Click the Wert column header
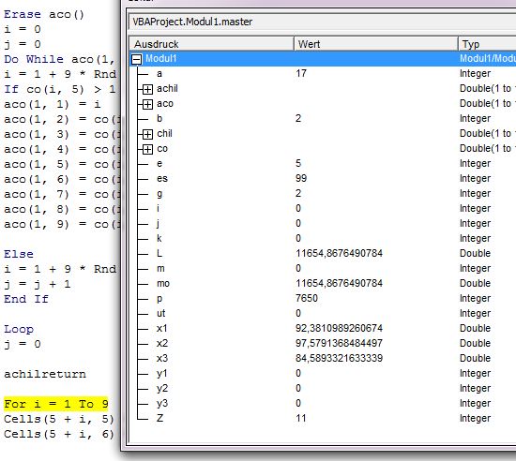Image resolution: width=516 pixels, height=461 pixels. pyautogui.click(x=376, y=44)
